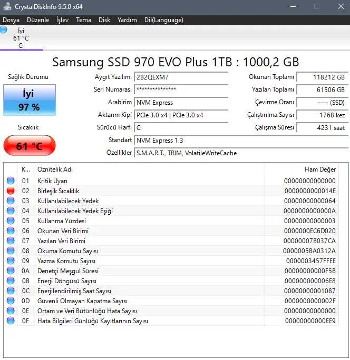Screen dimensions: 350x360
Task: Click the CrystalDiskInfo title bar app icon
Action: tap(7, 6)
